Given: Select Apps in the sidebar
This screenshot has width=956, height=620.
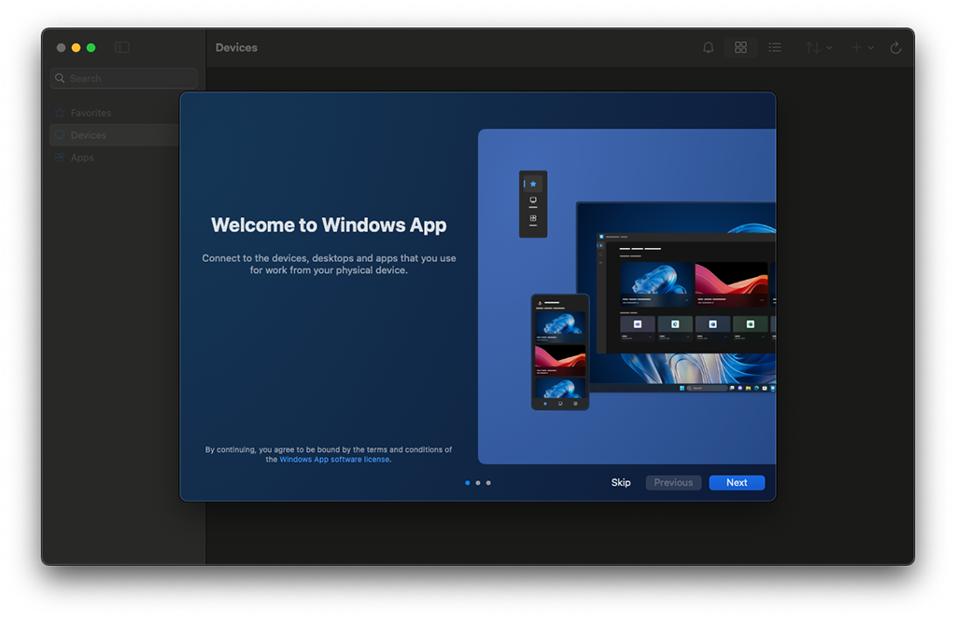Looking at the screenshot, I should [114, 158].
